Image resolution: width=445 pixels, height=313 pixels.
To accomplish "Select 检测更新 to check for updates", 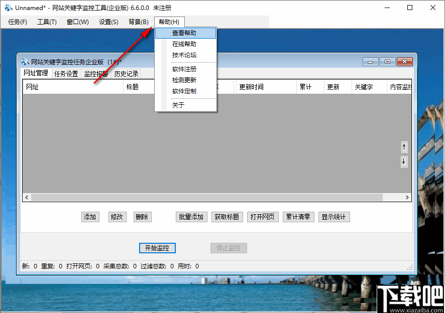I will 185,80.
